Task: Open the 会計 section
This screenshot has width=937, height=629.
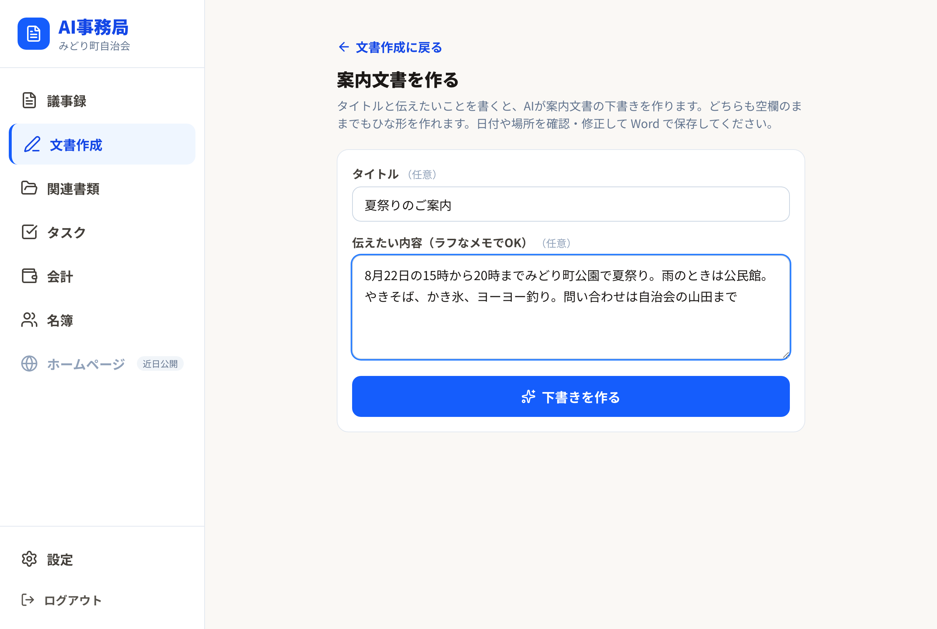Action: click(102, 276)
